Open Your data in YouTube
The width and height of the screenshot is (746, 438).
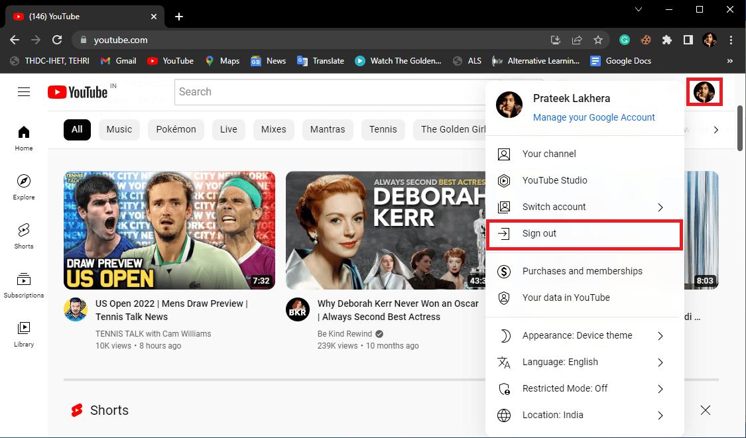point(585,298)
